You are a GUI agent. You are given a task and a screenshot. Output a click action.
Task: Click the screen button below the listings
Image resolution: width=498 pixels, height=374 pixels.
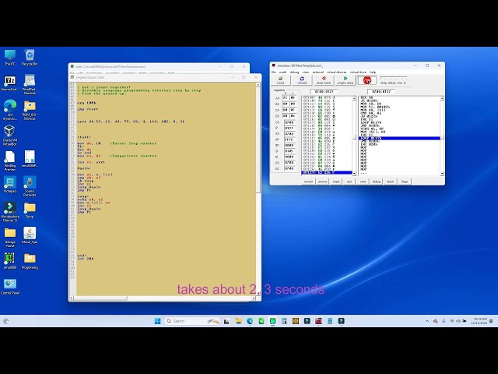point(308,182)
